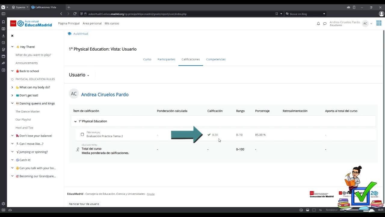Switch to the Competencias tab

click(x=216, y=59)
